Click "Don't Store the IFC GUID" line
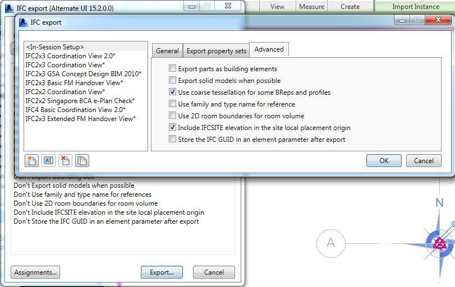This screenshot has width=455, height=287. coord(106,221)
